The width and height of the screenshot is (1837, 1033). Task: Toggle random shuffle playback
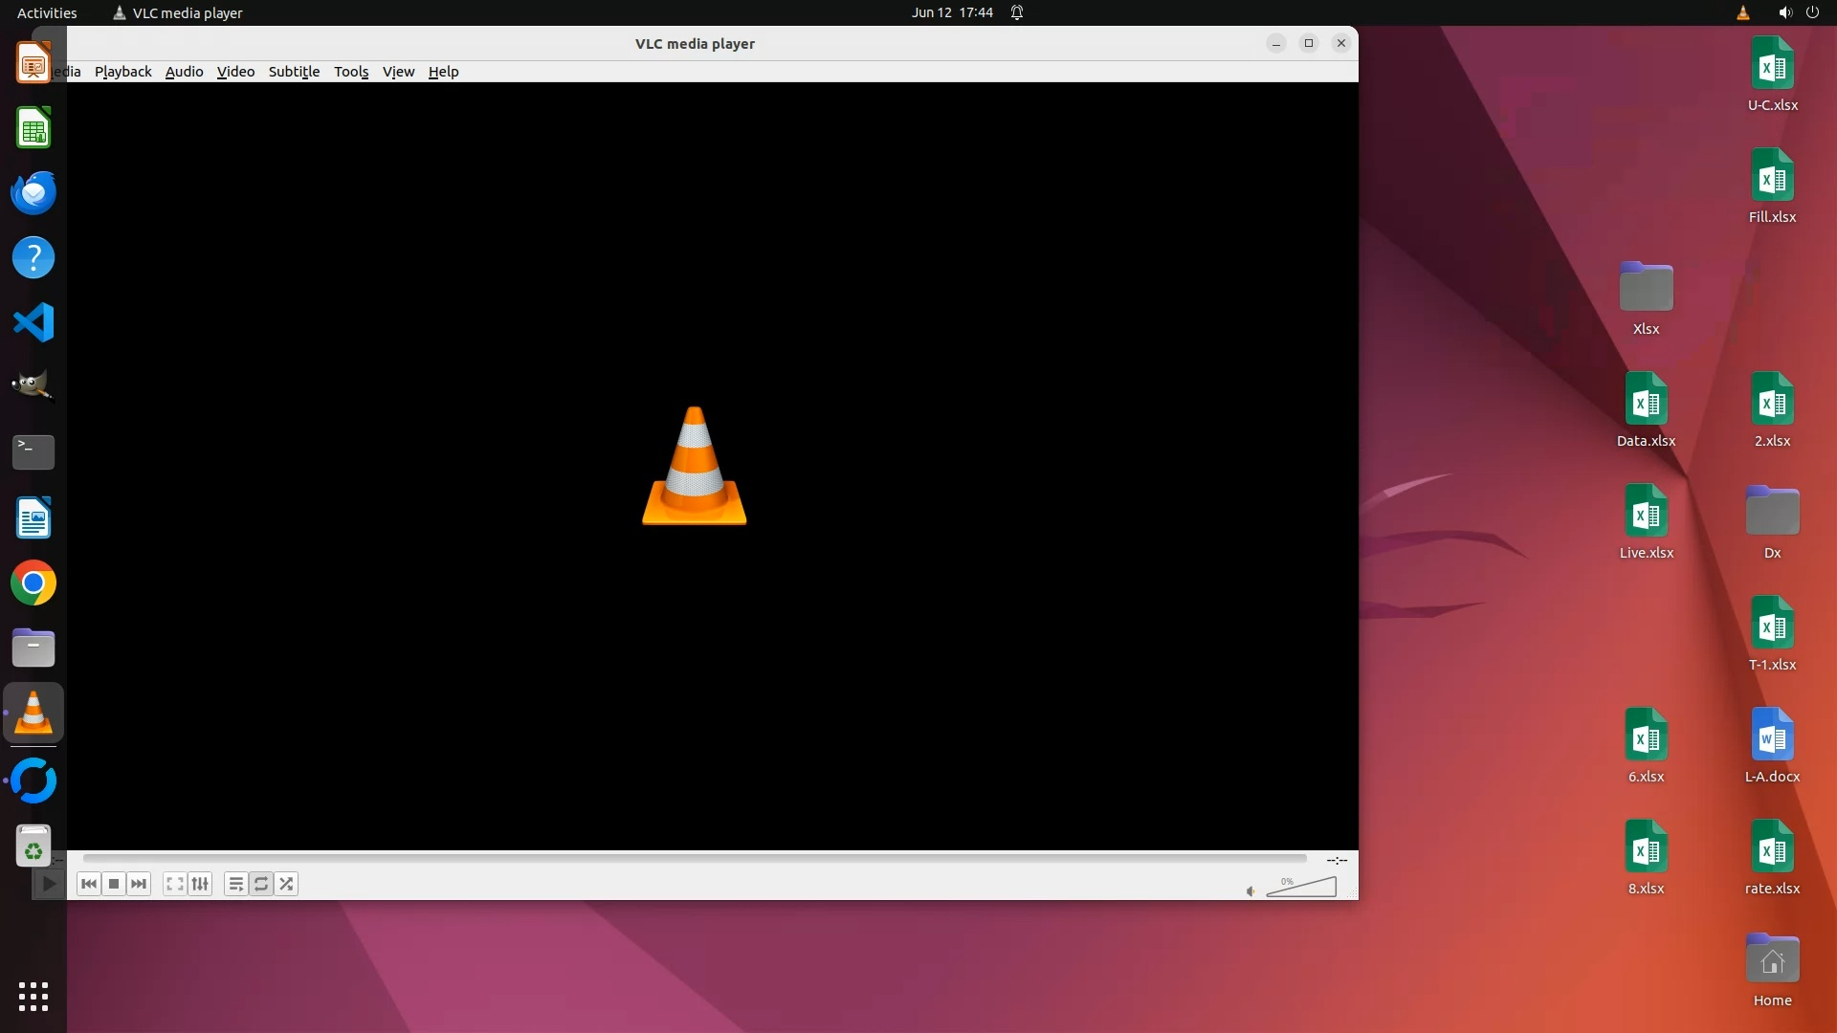tap(286, 884)
